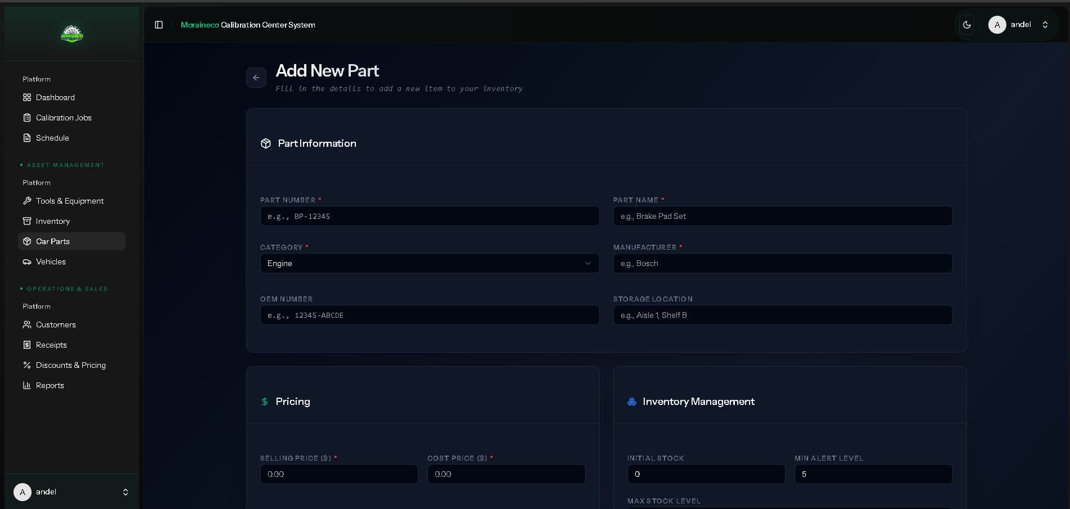
Task: Focus the Selling Price field
Action: pyautogui.click(x=339, y=474)
